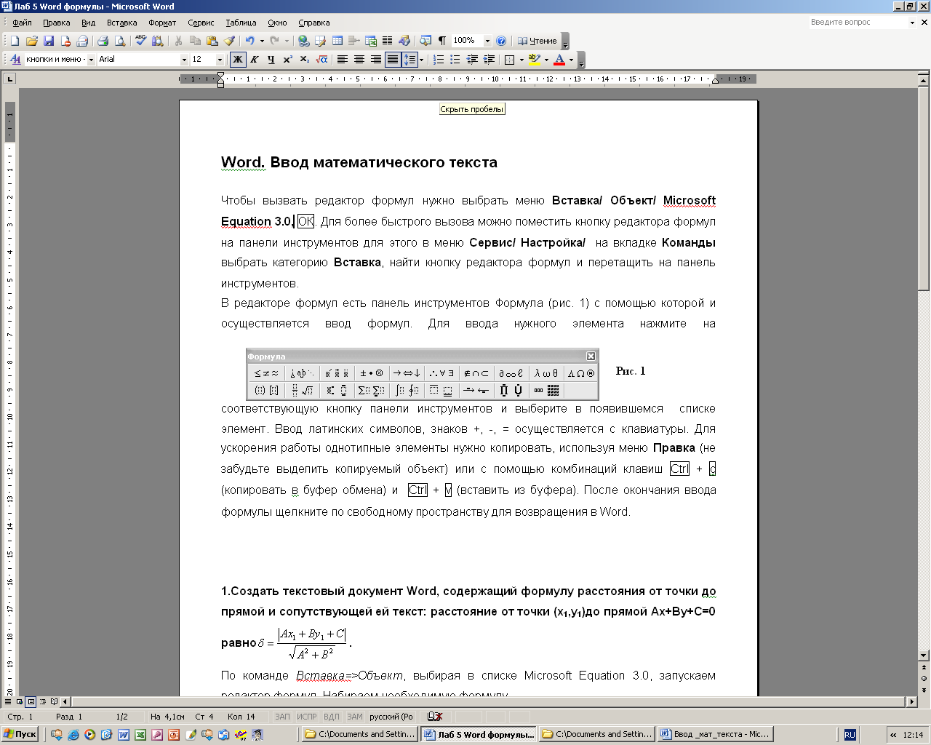Click the Cut scissors icon
Image resolution: width=931 pixels, height=745 pixels.
point(178,41)
